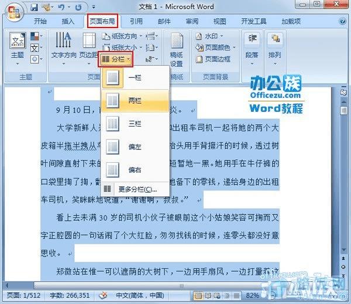
Task: Switch to the 开始 tab
Action: pyautogui.click(x=40, y=21)
